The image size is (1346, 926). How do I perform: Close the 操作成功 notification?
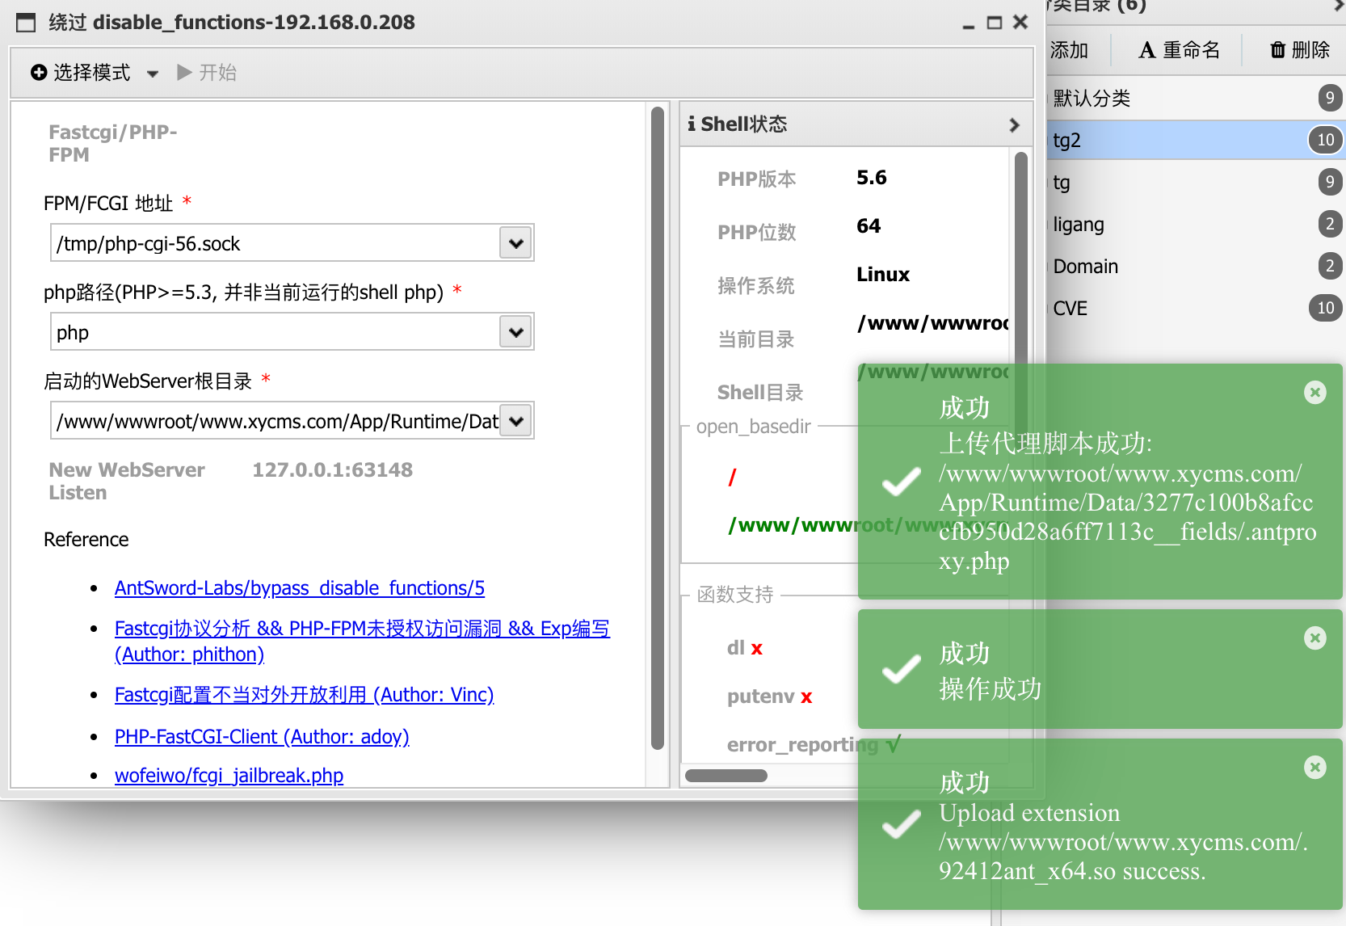pyautogui.click(x=1314, y=638)
